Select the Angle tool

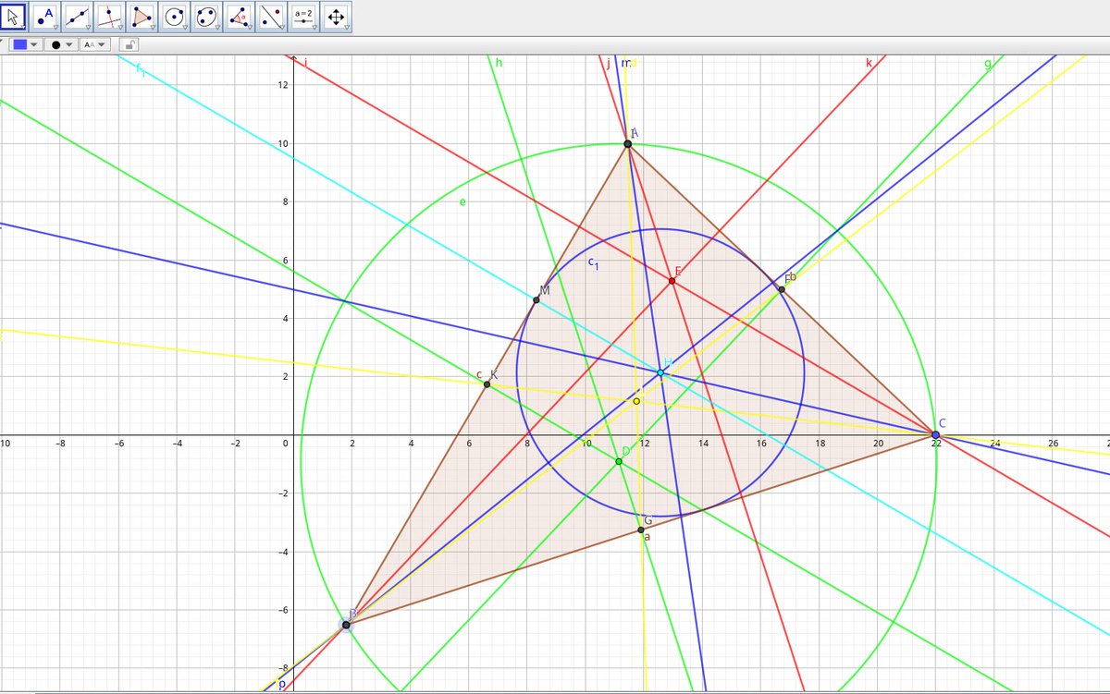tap(239, 16)
